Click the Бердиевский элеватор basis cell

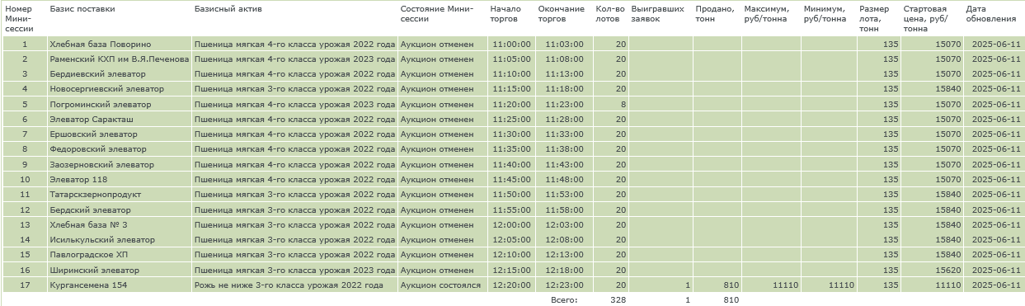pyautogui.click(x=119, y=74)
